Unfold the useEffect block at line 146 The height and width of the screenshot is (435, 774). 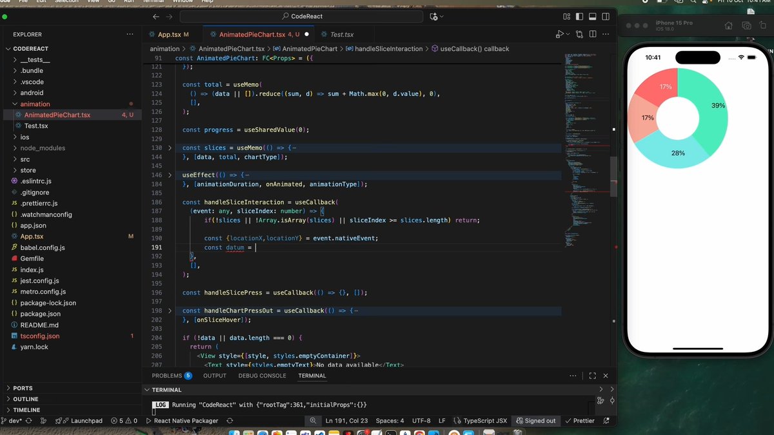coord(170,175)
